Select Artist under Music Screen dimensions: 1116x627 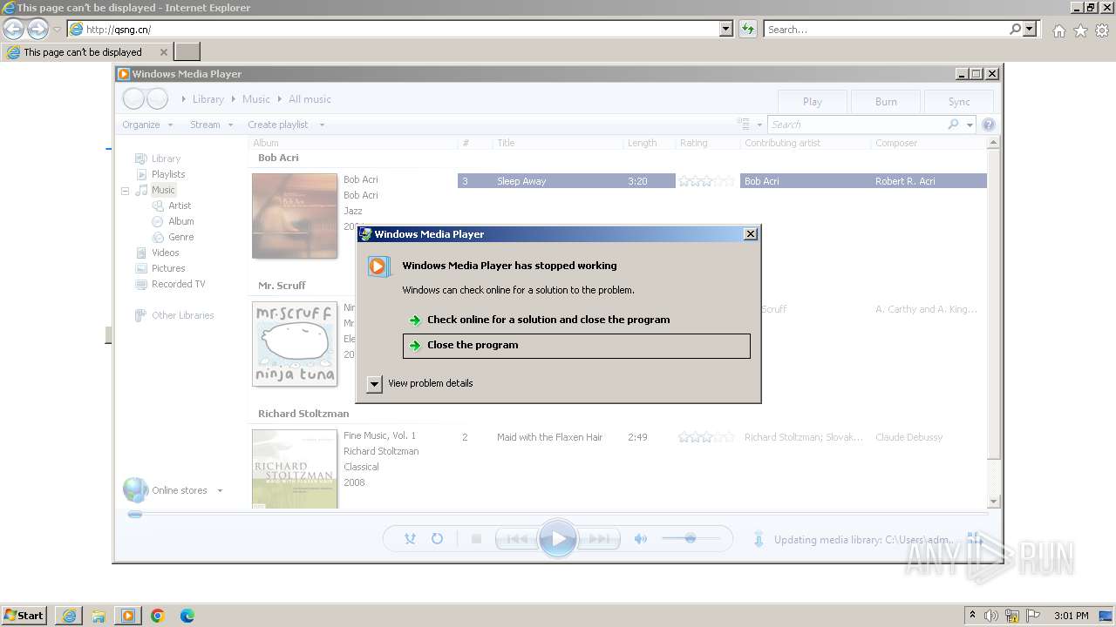pos(180,206)
